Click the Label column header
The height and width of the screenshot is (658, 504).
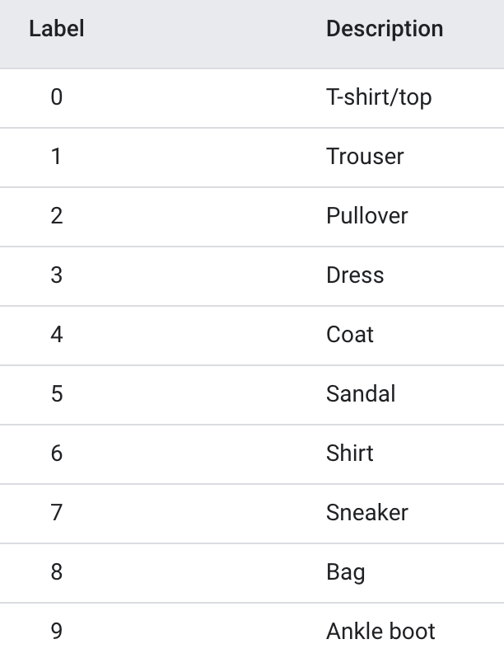[56, 29]
